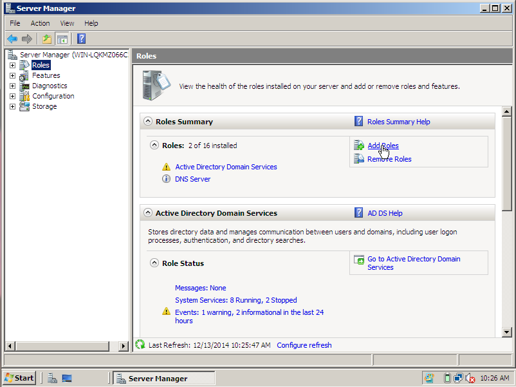
Task: Click the content pane scroll down arrow
Action: [507, 332]
